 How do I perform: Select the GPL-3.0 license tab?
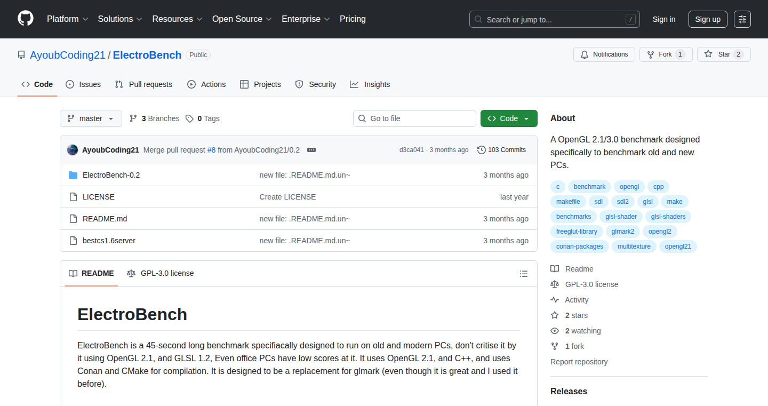(x=161, y=273)
